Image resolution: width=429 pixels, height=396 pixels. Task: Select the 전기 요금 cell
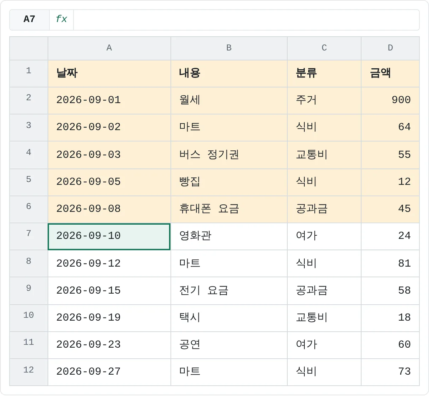pos(229,291)
